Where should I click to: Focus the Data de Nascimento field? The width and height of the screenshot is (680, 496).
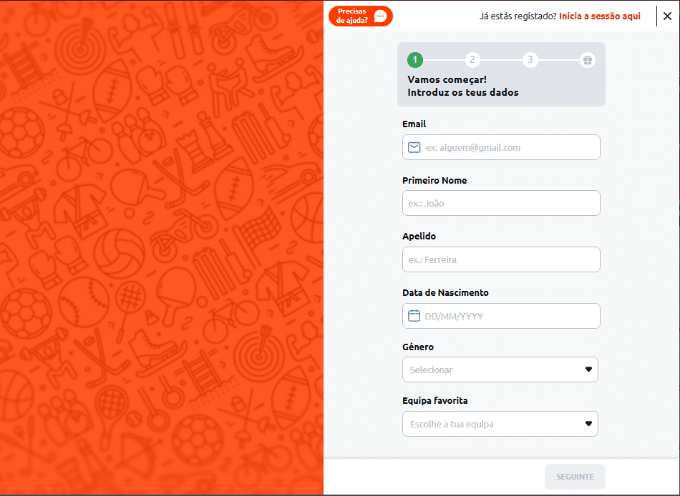point(501,316)
